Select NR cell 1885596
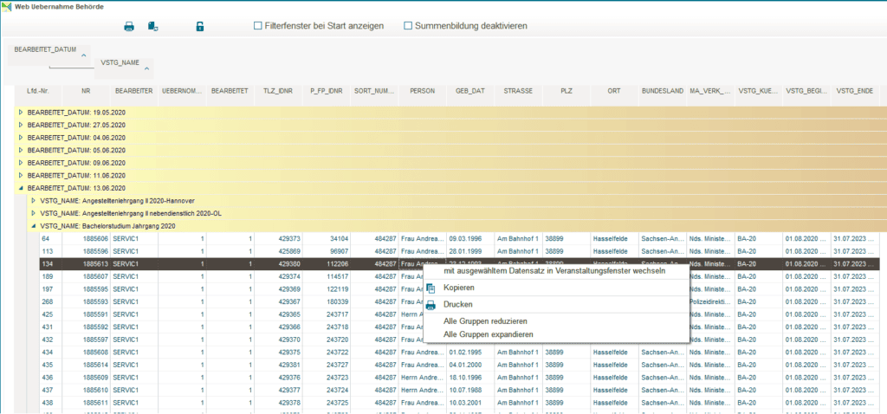 click(x=86, y=251)
